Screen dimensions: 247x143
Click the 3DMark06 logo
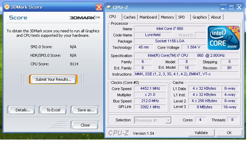click(x=85, y=18)
